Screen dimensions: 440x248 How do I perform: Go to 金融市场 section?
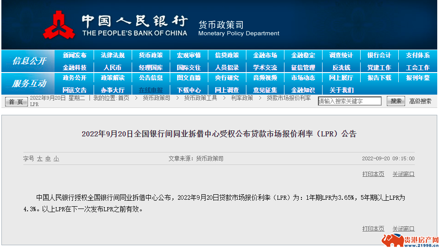coord(265,56)
